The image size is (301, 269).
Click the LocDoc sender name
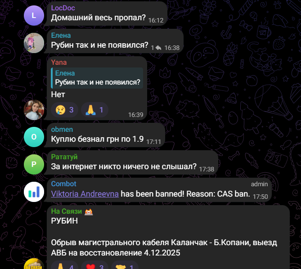pos(63,8)
